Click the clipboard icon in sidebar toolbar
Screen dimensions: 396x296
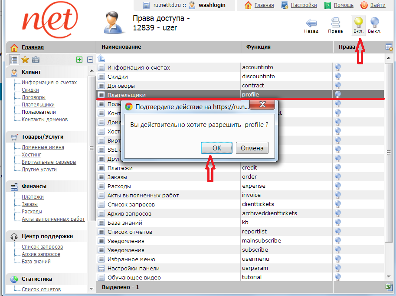[x=36, y=60]
